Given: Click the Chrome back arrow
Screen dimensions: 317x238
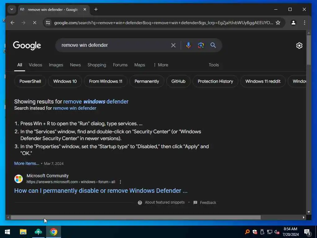Looking at the screenshot, I should tap(12, 23).
